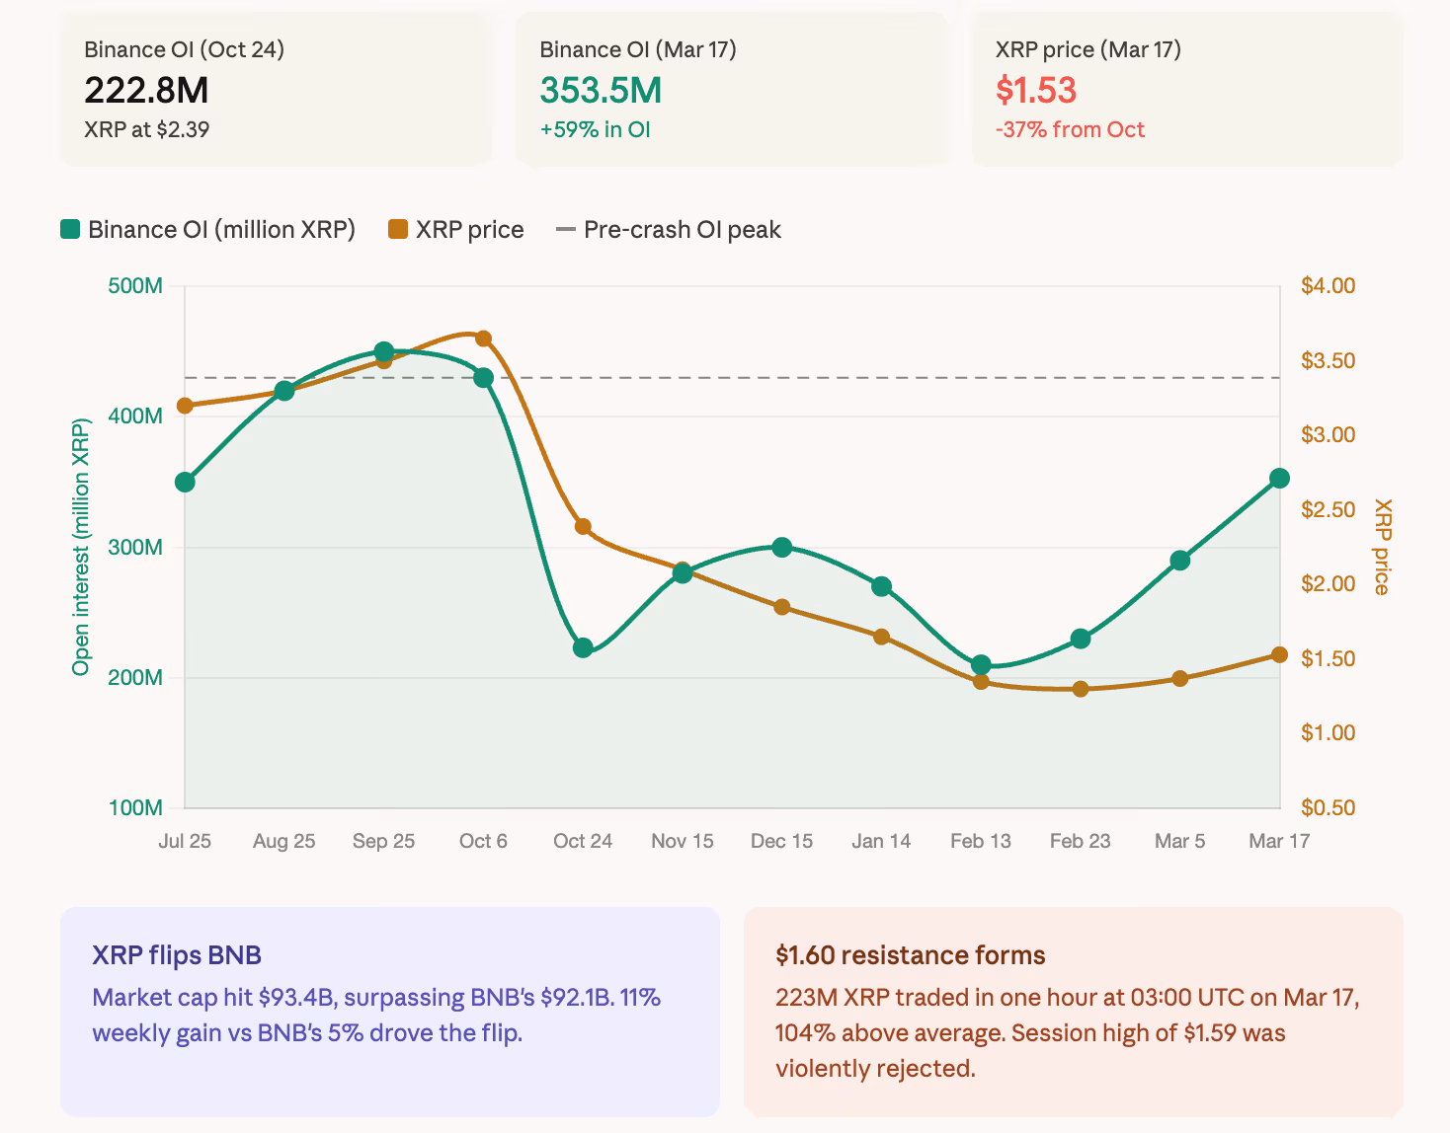Image resolution: width=1450 pixels, height=1133 pixels.
Task: Click the Dec 15 open interest data point
Action: [x=782, y=547]
